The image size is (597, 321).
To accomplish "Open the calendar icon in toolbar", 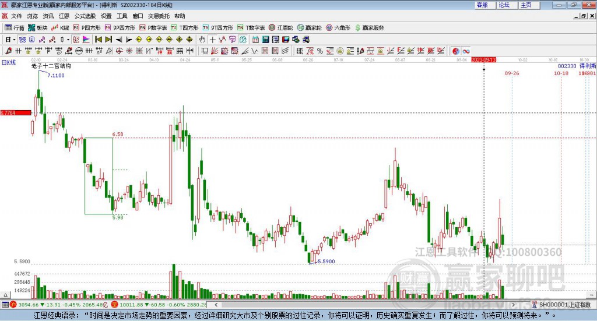I will [255, 40].
